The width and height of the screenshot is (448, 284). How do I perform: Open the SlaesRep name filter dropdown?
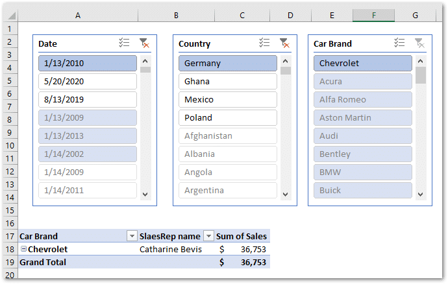(209, 236)
